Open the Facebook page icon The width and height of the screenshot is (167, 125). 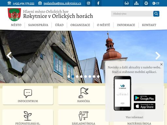coord(98,3)
